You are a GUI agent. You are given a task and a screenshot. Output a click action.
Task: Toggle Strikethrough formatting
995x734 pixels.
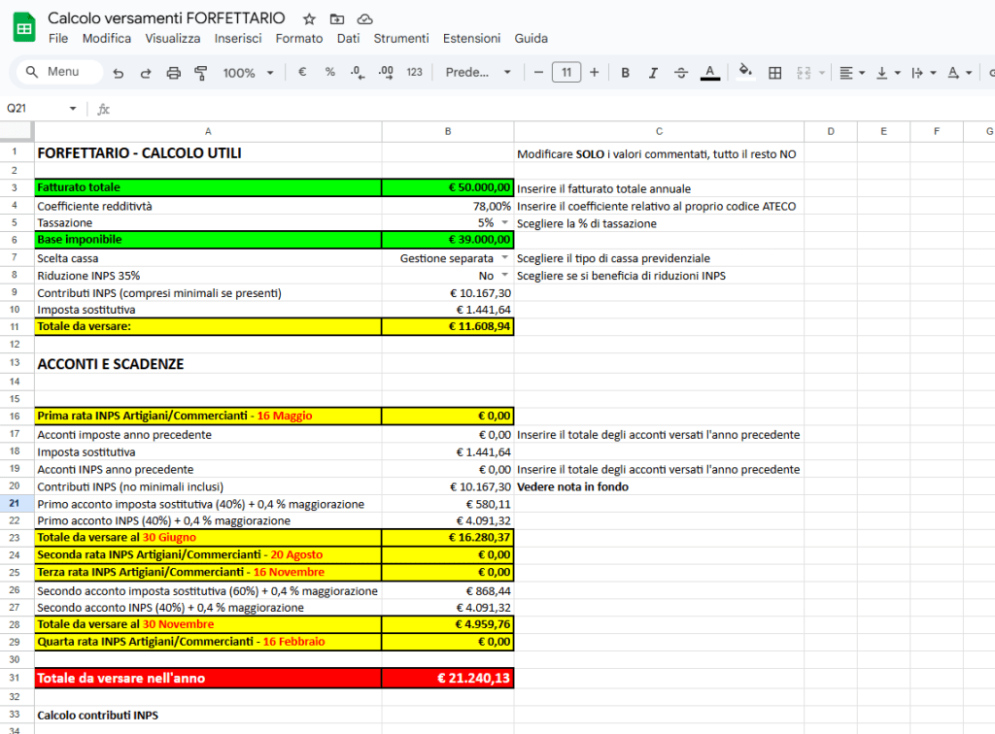[681, 73]
